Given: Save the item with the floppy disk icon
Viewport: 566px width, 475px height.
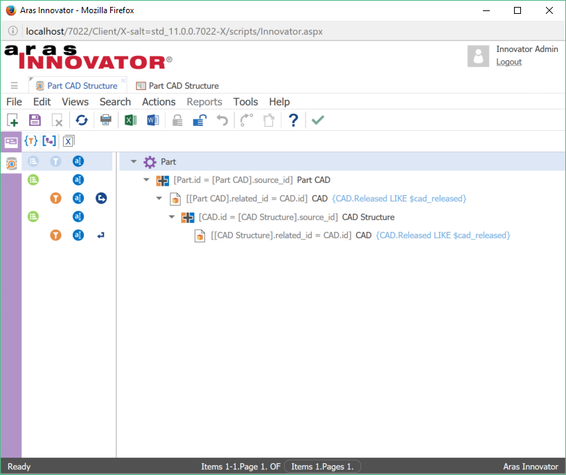Looking at the screenshot, I should [x=35, y=120].
